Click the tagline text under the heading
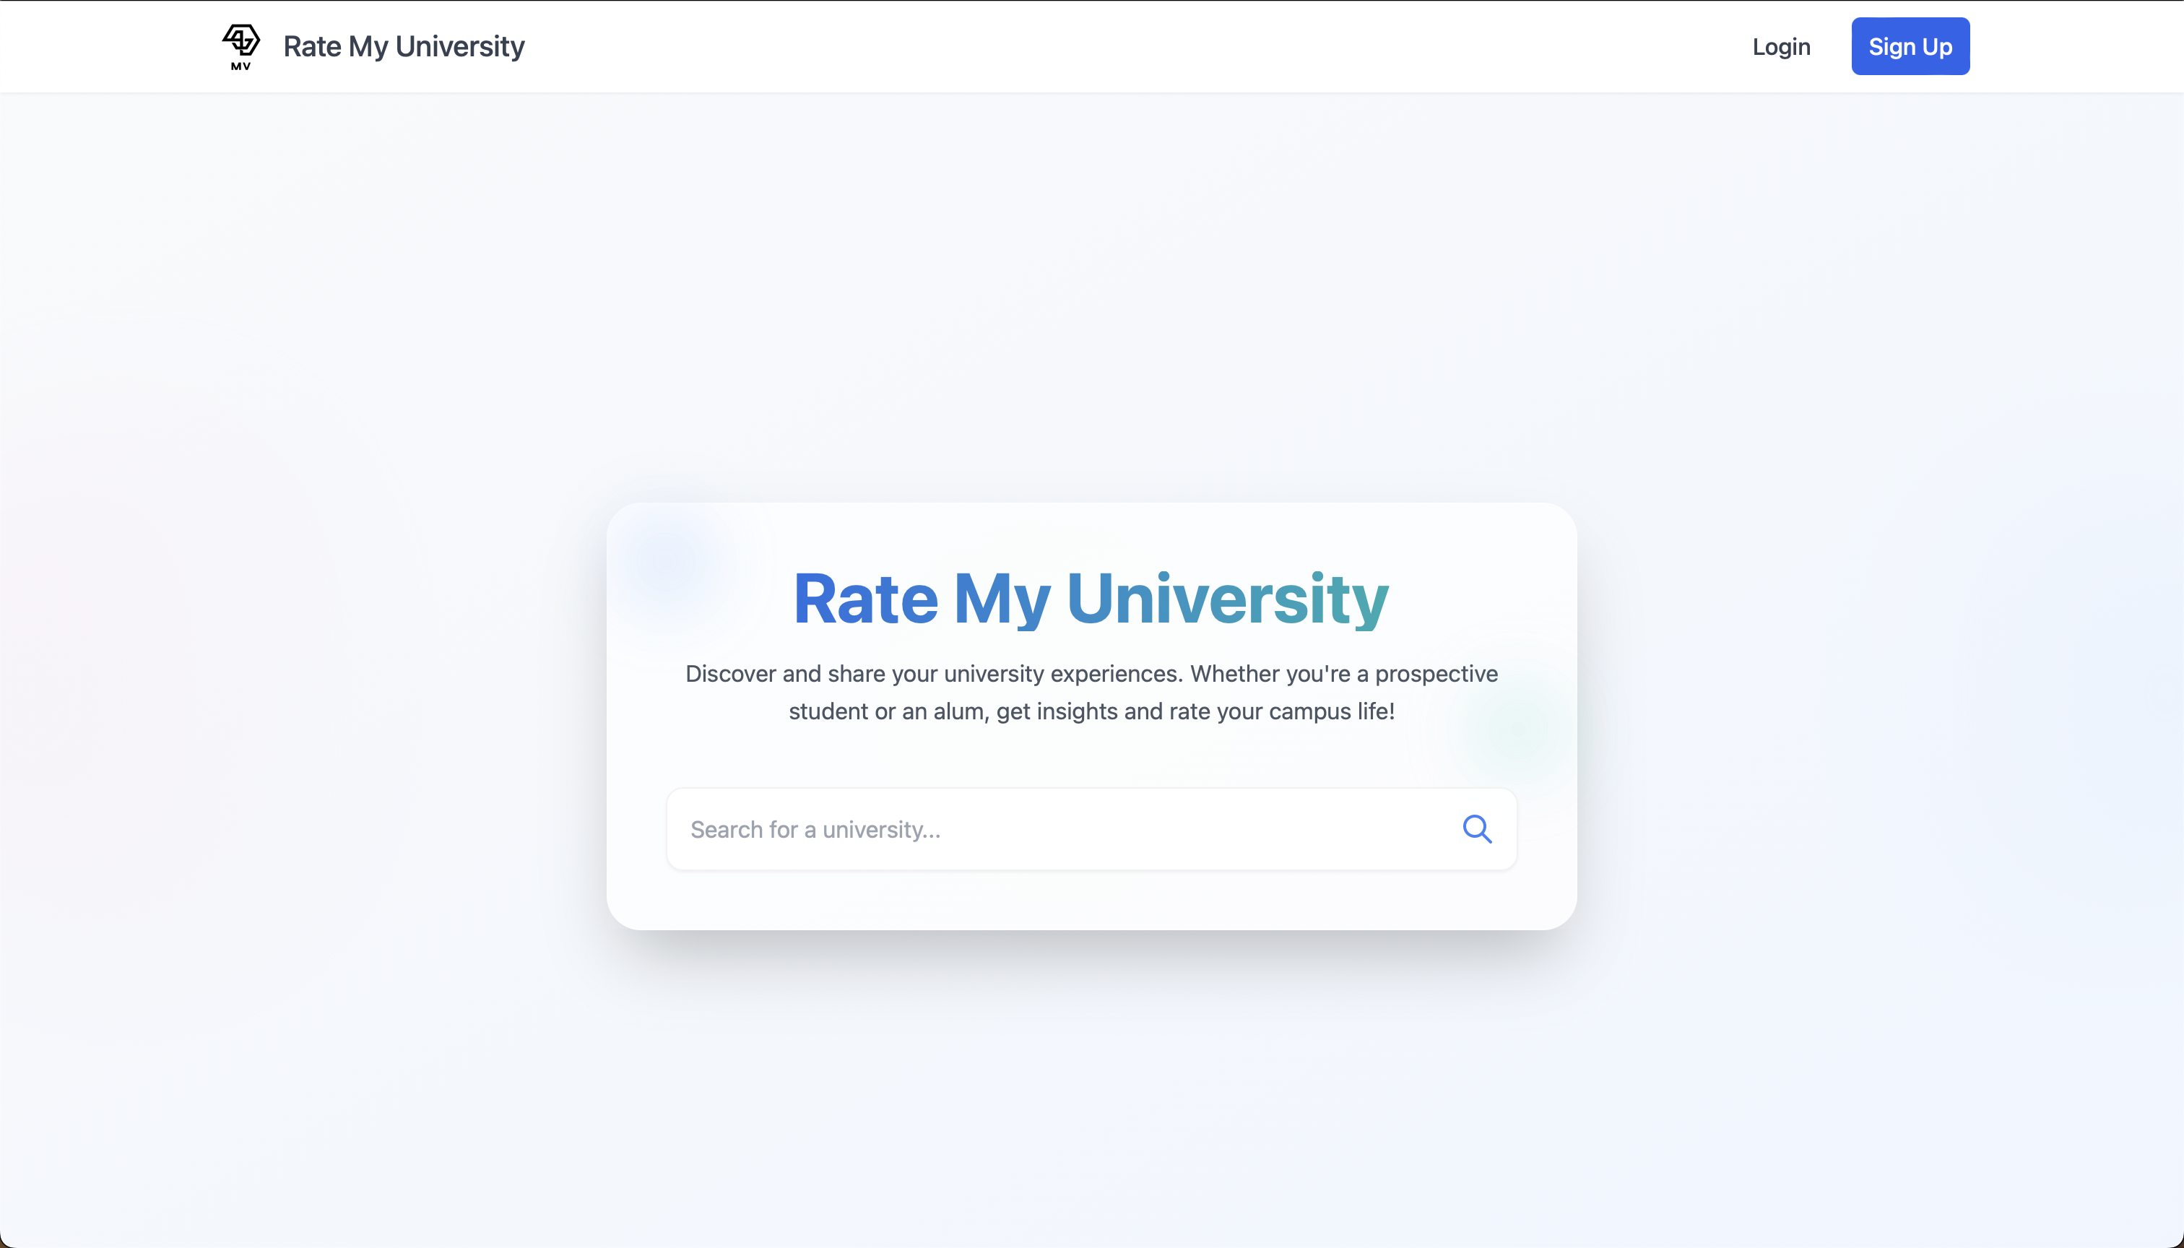Viewport: 2184px width, 1248px height. click(1091, 692)
